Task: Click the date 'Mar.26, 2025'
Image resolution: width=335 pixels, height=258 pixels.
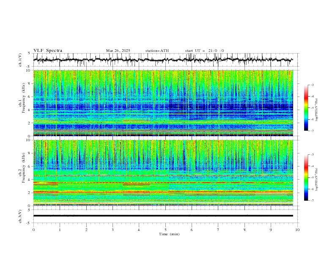Action: (118, 51)
